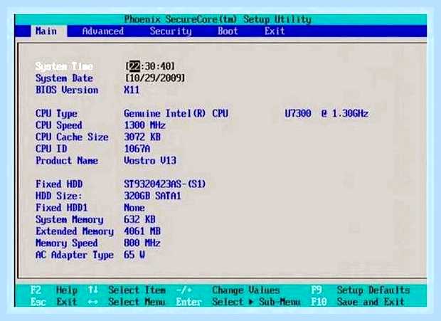Viewport: 441px width, 321px height.
Task: Click the F2 Help key hint
Action: pos(54,290)
